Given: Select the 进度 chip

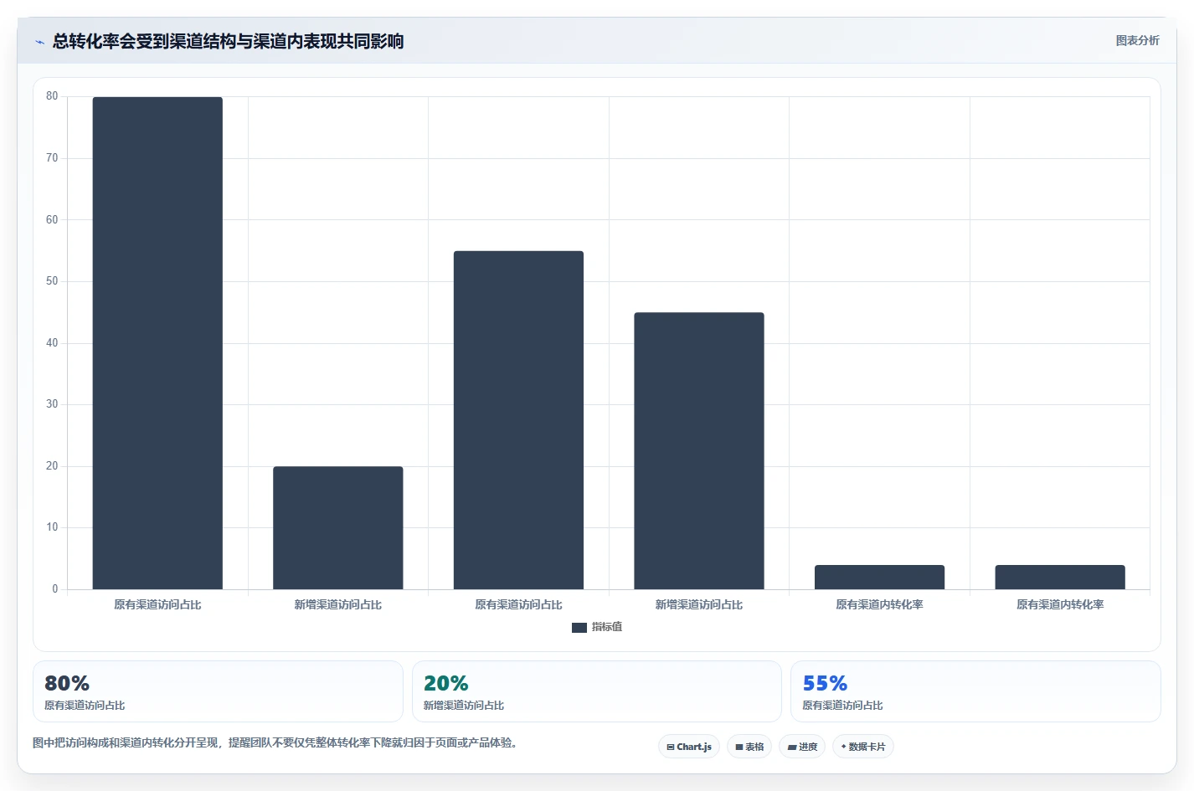Looking at the screenshot, I should tap(802, 747).
